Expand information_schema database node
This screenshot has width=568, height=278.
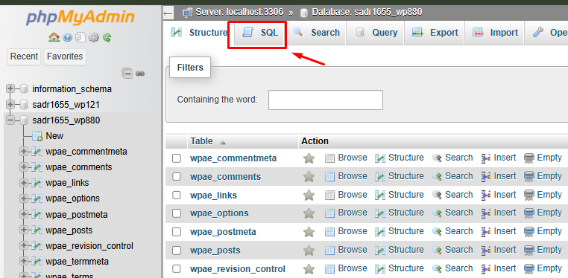coord(10,88)
